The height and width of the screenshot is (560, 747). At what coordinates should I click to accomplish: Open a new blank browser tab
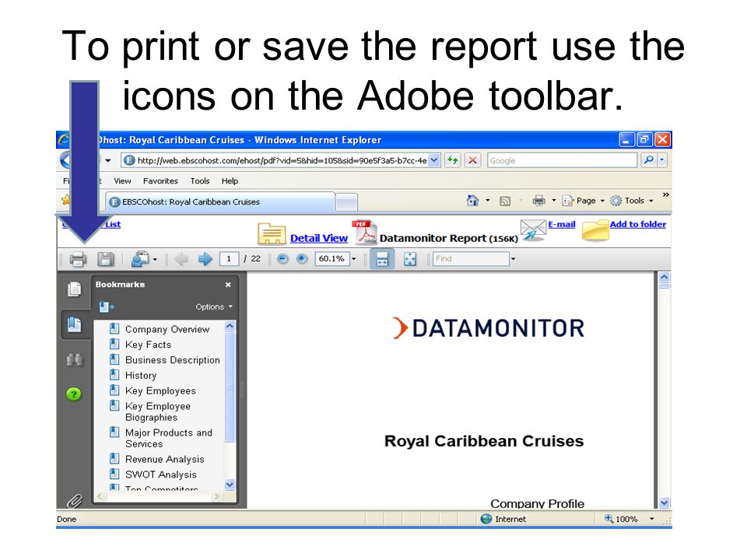click(x=346, y=202)
